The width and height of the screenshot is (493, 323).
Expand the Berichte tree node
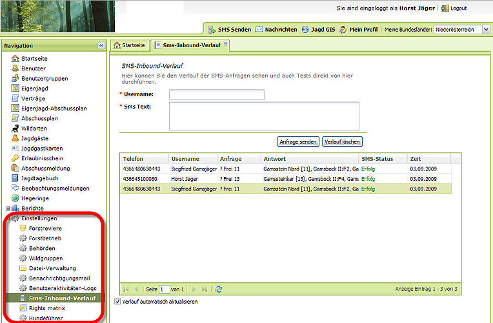click(x=8, y=208)
